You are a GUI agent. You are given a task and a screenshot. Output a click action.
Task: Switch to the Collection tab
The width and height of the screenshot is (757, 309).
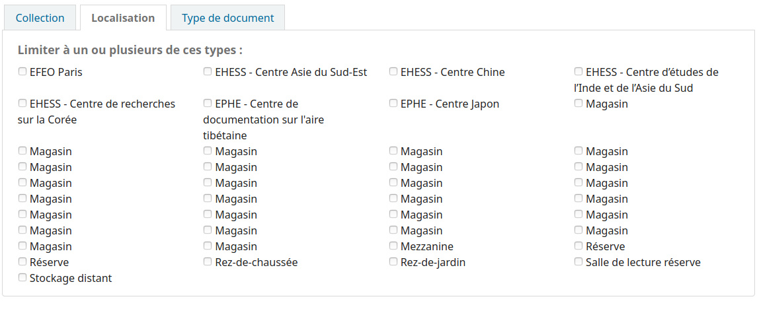click(x=40, y=18)
